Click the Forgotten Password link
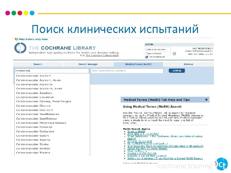The width and height of the screenshot is (231, 173). pos(199,51)
